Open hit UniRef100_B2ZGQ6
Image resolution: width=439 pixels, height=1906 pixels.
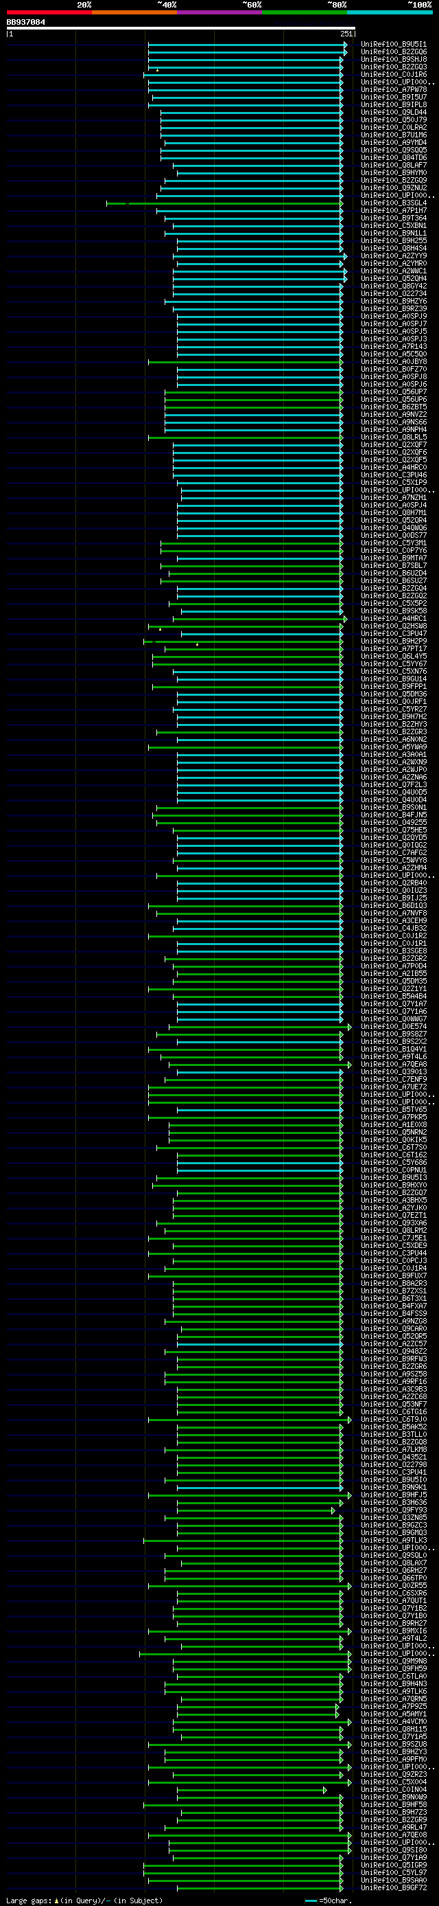393,52
